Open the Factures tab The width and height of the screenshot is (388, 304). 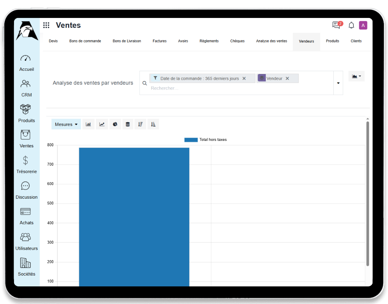click(x=160, y=41)
